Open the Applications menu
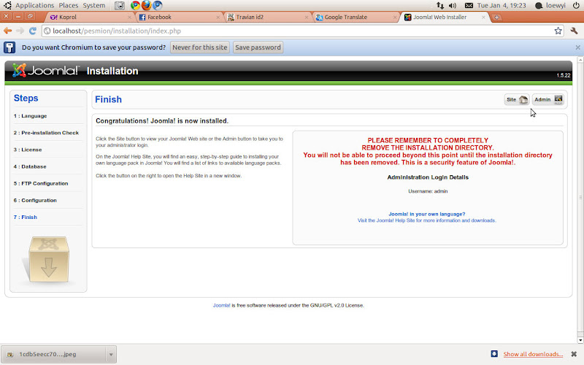 (34, 6)
